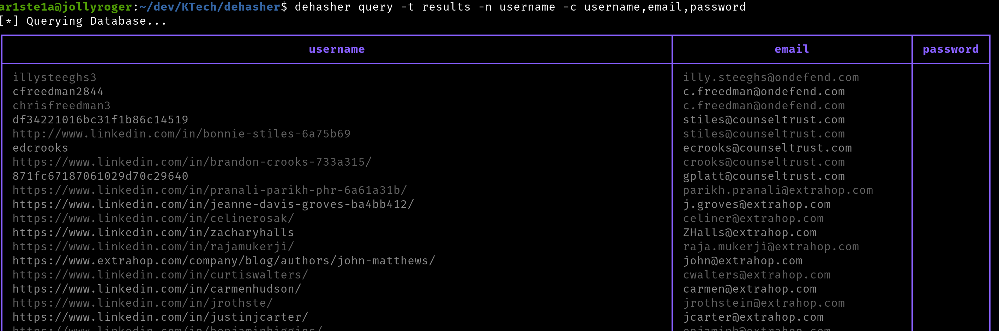Open the justinjcarter LinkedIn URL
This screenshot has height=331, width=999.
[x=161, y=317]
